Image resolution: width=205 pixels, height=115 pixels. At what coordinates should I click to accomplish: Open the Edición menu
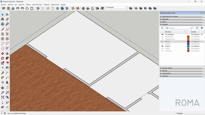pos(11,4)
